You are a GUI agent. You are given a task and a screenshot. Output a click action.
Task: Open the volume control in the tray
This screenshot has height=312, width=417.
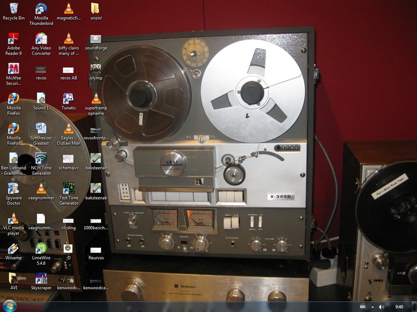(x=382, y=307)
